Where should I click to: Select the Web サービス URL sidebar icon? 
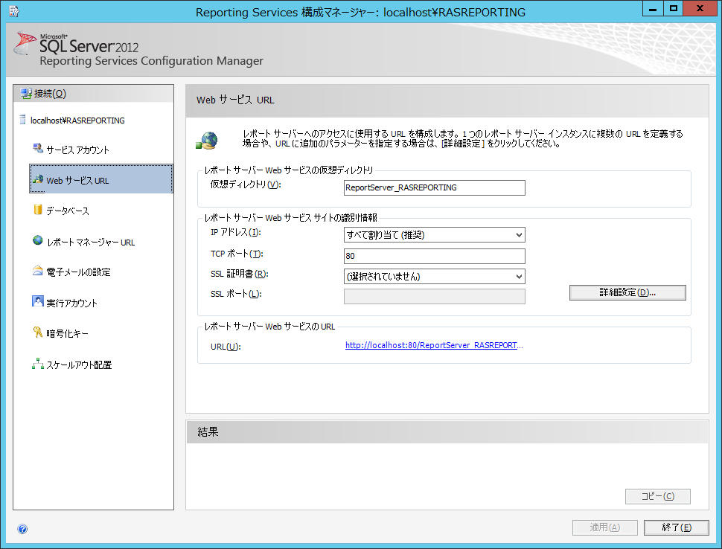pyautogui.click(x=37, y=180)
